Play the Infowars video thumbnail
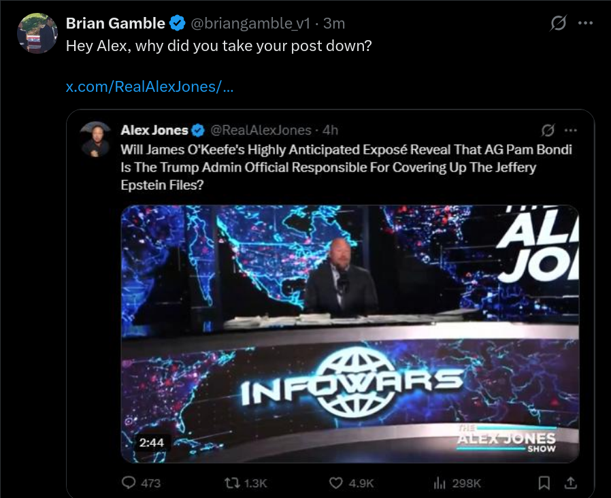 pyautogui.click(x=350, y=334)
